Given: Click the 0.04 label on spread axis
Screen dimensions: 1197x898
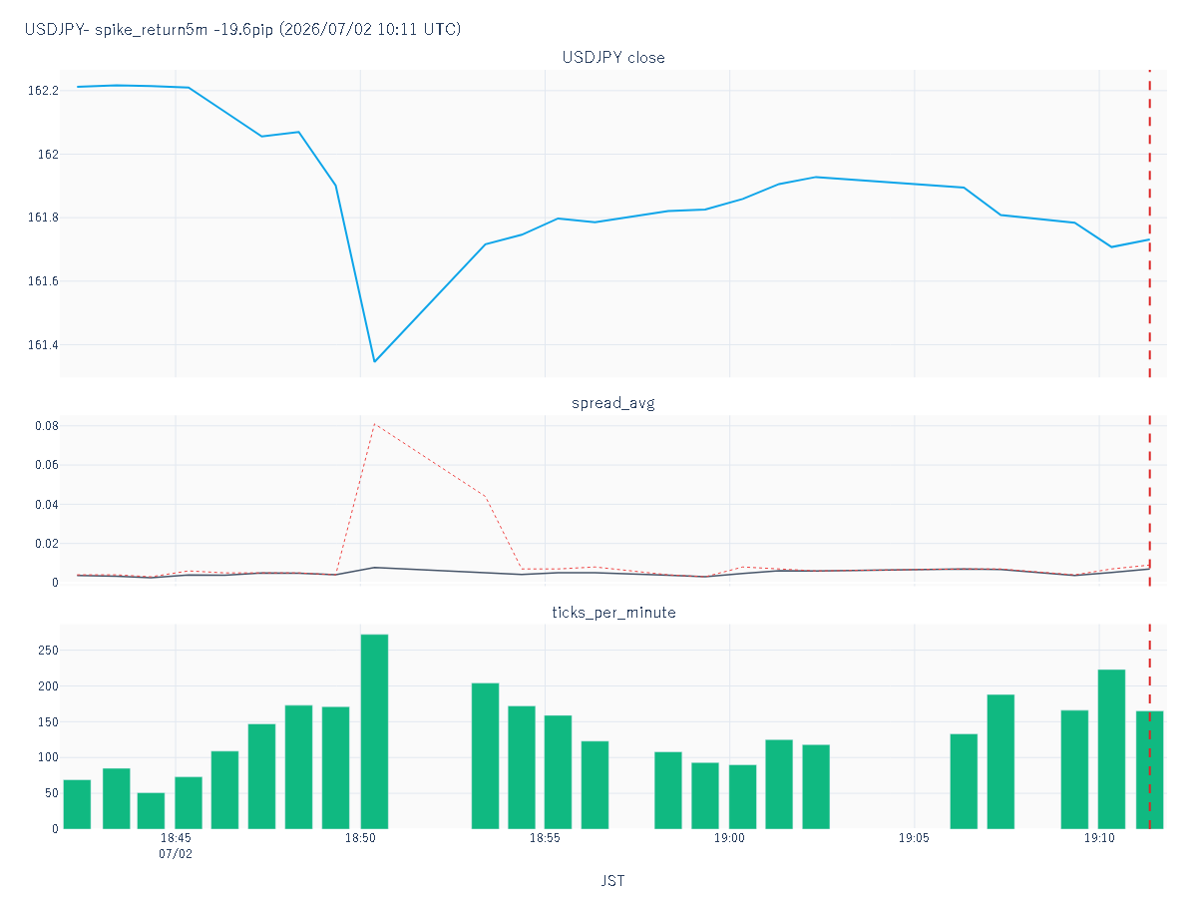Looking at the screenshot, I should tap(46, 504).
